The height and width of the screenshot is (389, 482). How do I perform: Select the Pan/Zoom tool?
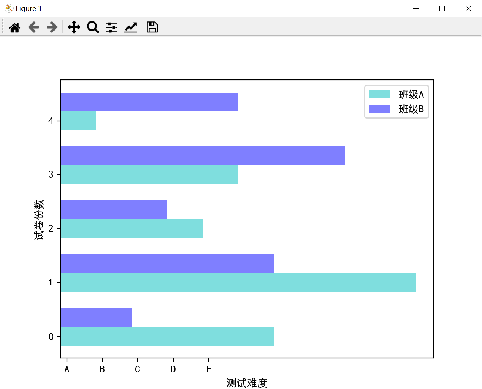(74, 27)
